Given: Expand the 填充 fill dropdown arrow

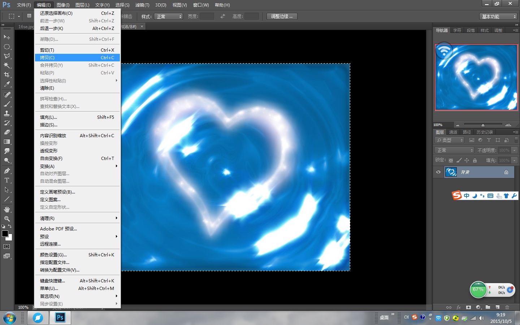Looking at the screenshot, I should coord(515,160).
